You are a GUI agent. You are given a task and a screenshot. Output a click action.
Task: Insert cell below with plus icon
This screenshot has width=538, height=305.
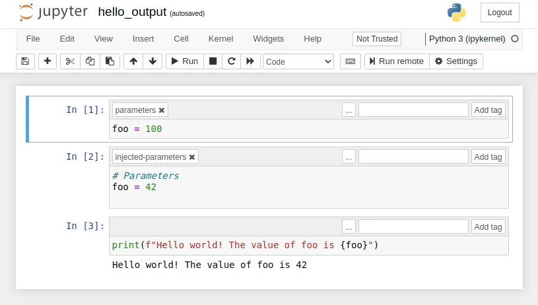48,61
